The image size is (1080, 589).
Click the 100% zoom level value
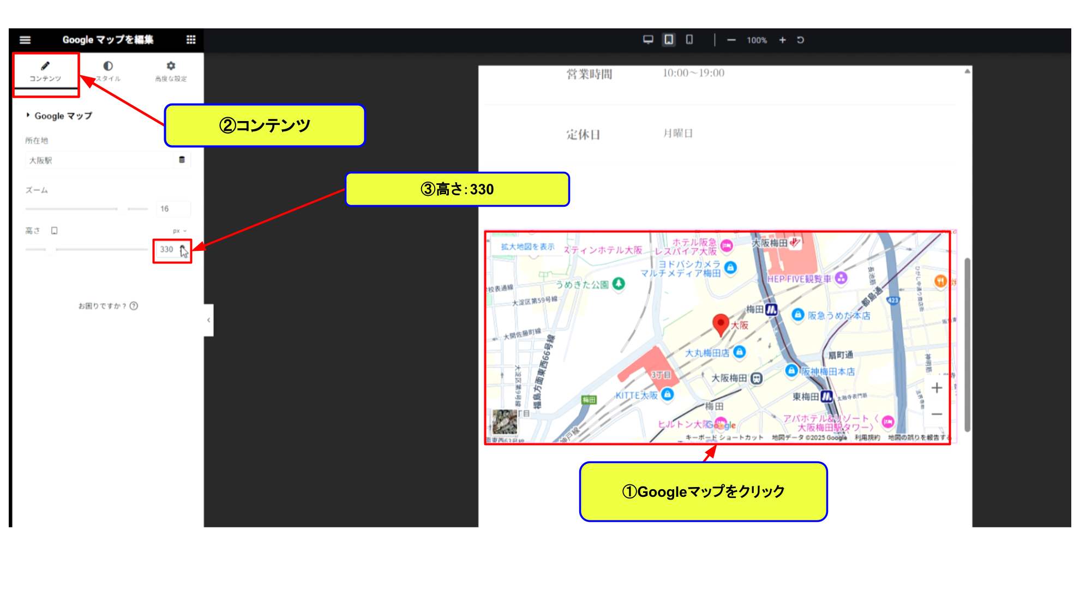click(x=757, y=40)
